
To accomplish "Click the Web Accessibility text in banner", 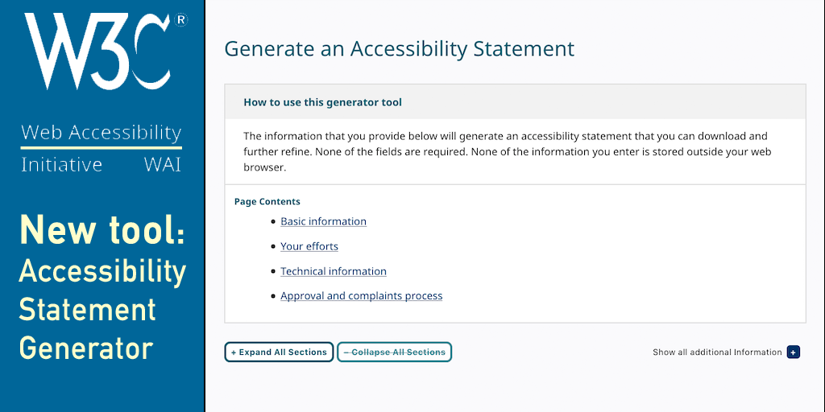I will point(101,133).
